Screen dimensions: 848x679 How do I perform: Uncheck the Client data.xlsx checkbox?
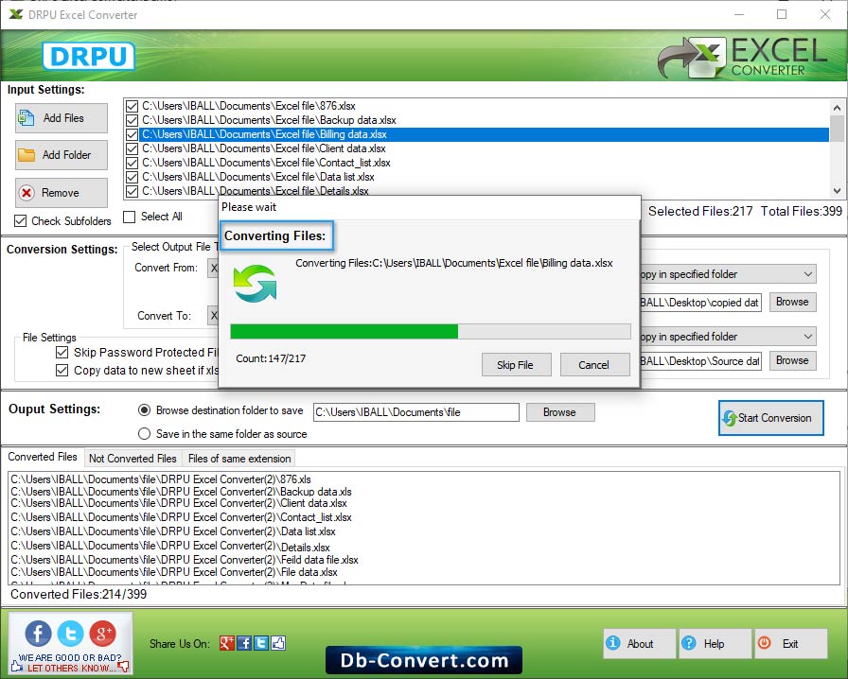coord(132,148)
